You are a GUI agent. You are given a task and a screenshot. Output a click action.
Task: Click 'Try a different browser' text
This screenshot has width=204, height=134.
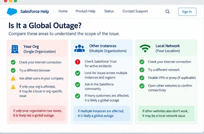click(35, 70)
